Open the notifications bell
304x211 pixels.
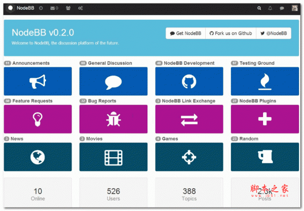pos(270,8)
